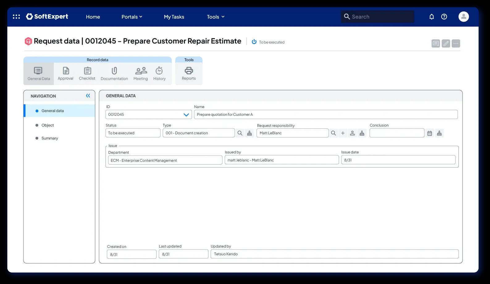Click the GENERAL DATA panel heading
This screenshot has width=490, height=284.
click(121, 96)
